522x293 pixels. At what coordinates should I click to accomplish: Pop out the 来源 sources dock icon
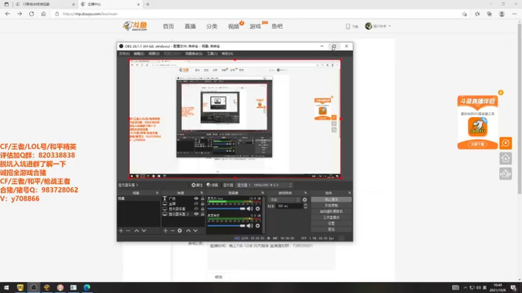[x=202, y=193]
